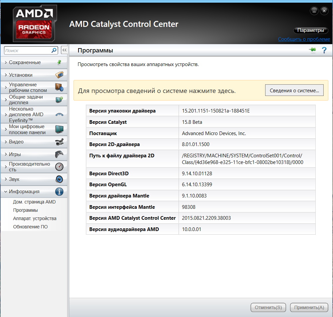Click the Catalyst version value 15.8 Beta
Screen dimensions: 333x317
192,122
